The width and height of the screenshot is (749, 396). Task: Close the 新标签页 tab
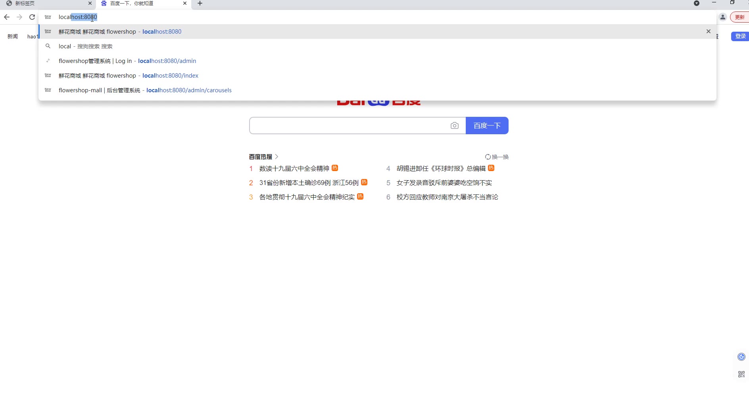tap(90, 3)
